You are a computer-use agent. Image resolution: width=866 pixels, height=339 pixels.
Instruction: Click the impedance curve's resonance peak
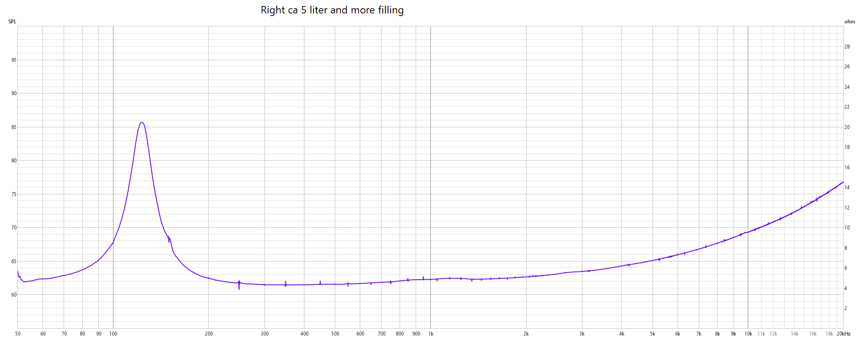pos(142,123)
